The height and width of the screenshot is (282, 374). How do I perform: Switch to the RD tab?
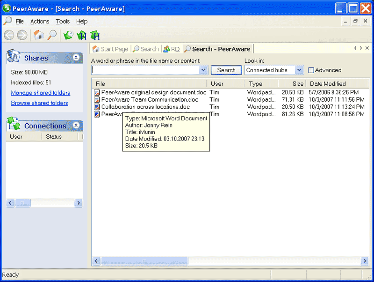click(172, 49)
